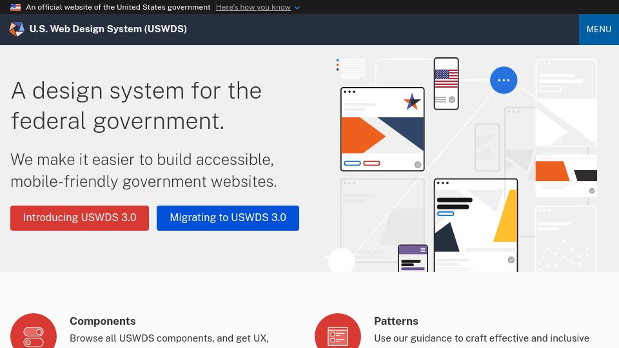Open the Components heading link
This screenshot has width=619, height=348.
(103, 321)
